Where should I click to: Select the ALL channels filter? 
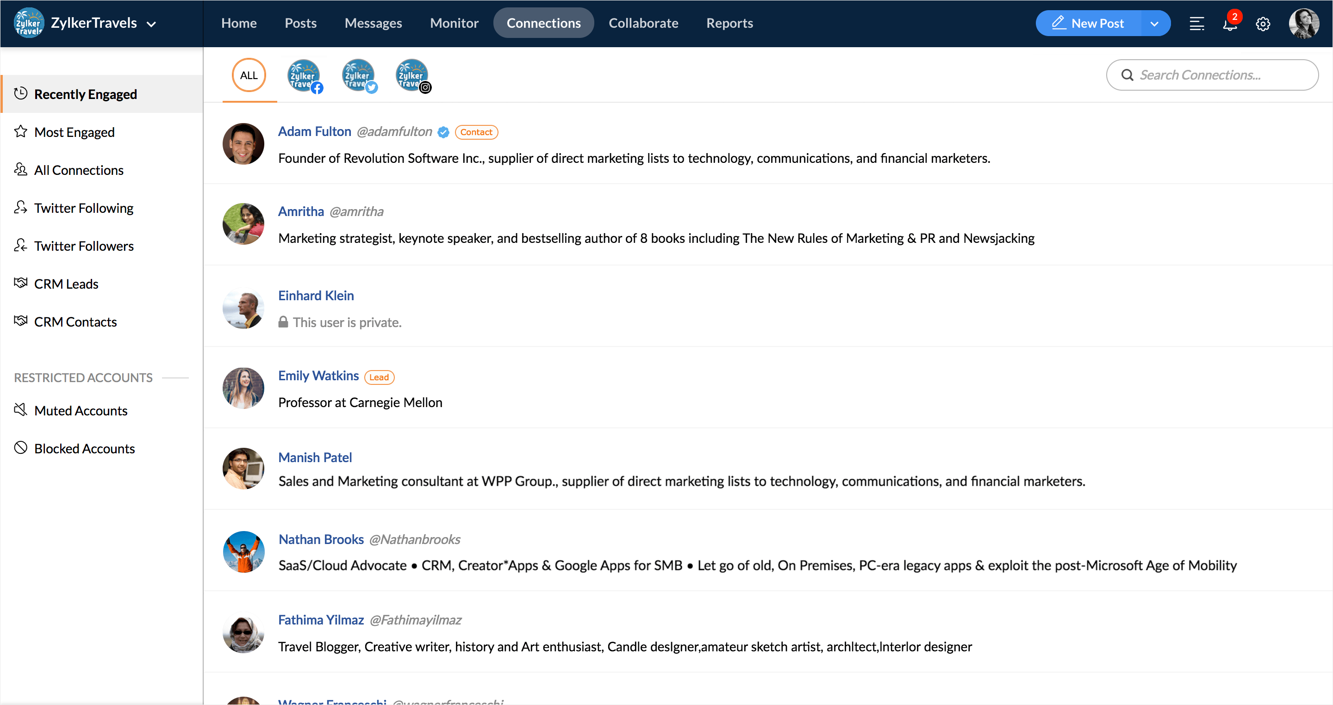coord(249,75)
